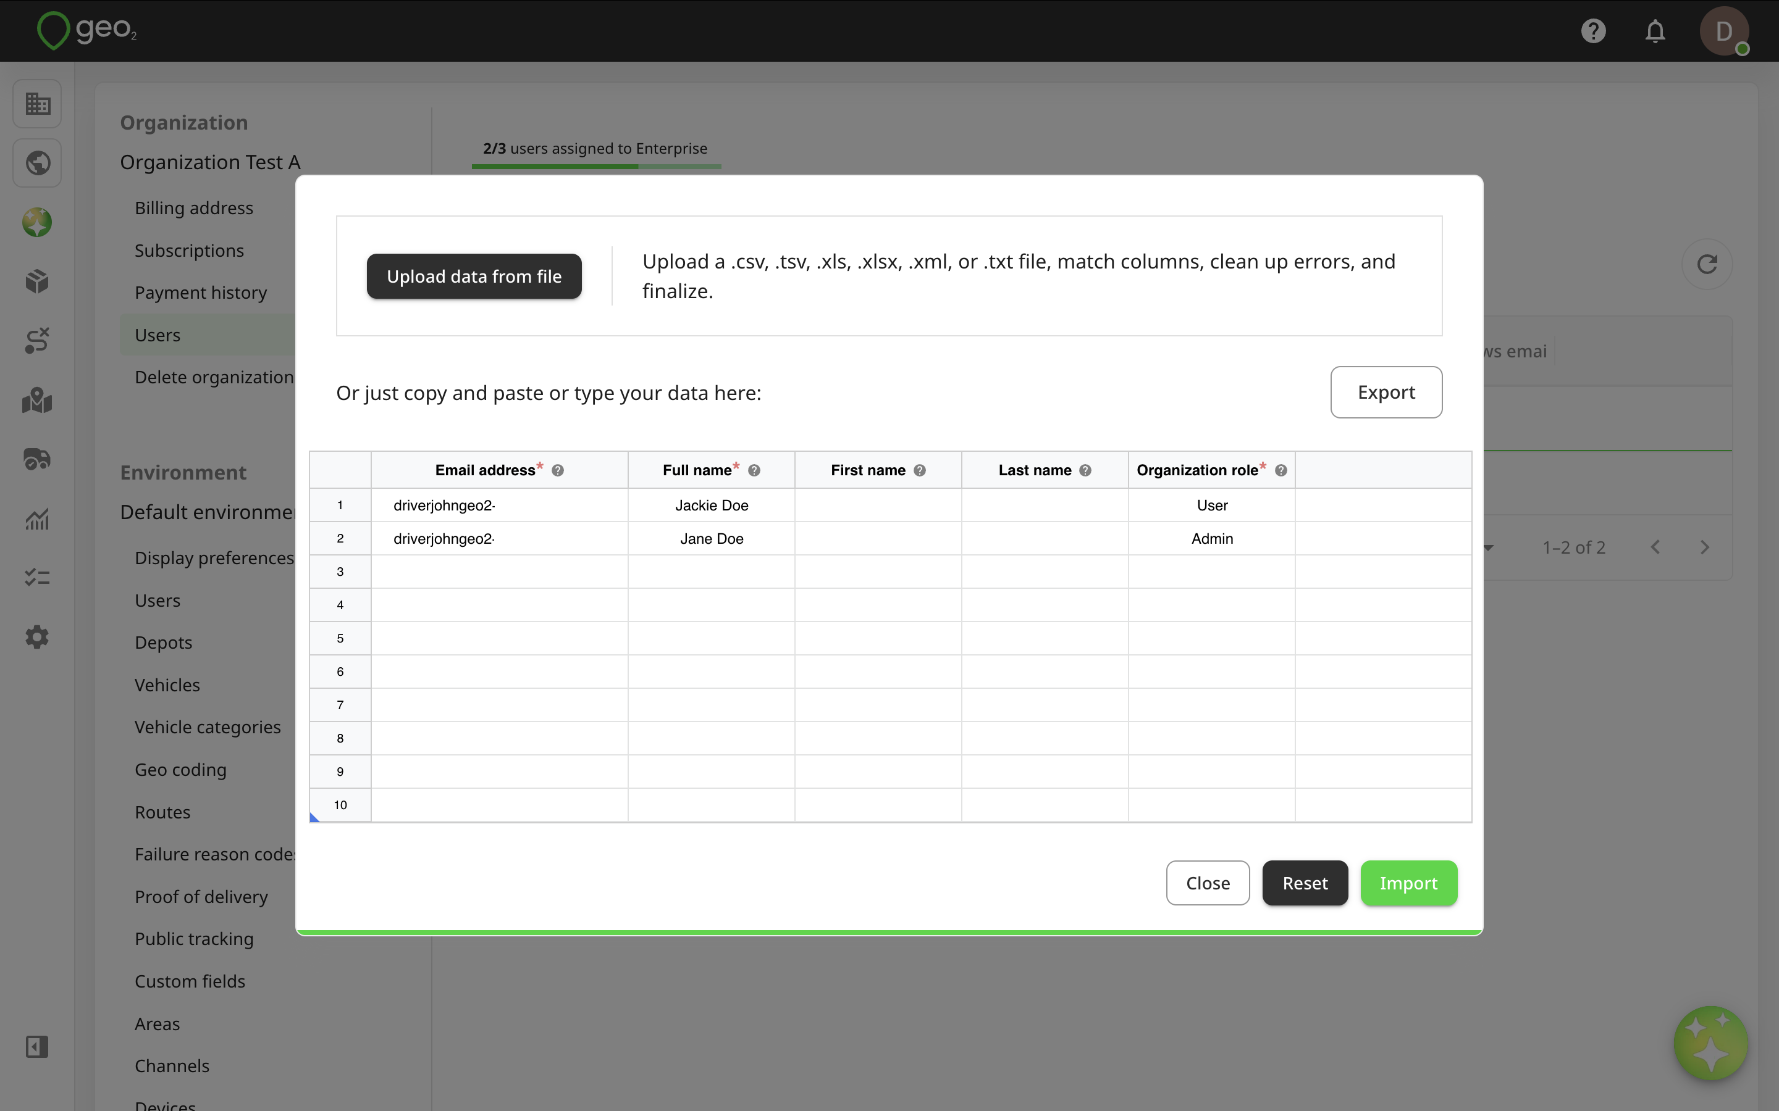Screen dimensions: 1779x1111
Task: Reset the import table
Action: tap(1305, 883)
